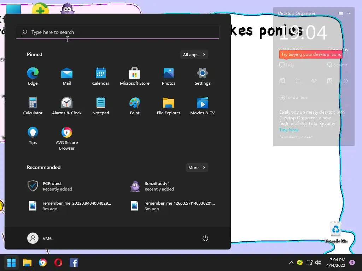This screenshot has width=362, height=271.
Task: Expand more tools with double chevron
Action: pyautogui.click(x=346, y=81)
